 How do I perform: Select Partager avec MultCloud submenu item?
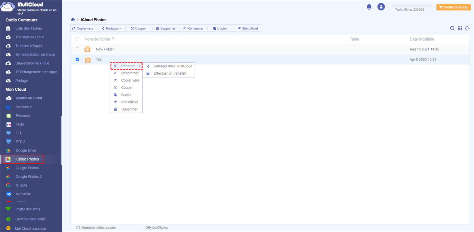[169, 66]
